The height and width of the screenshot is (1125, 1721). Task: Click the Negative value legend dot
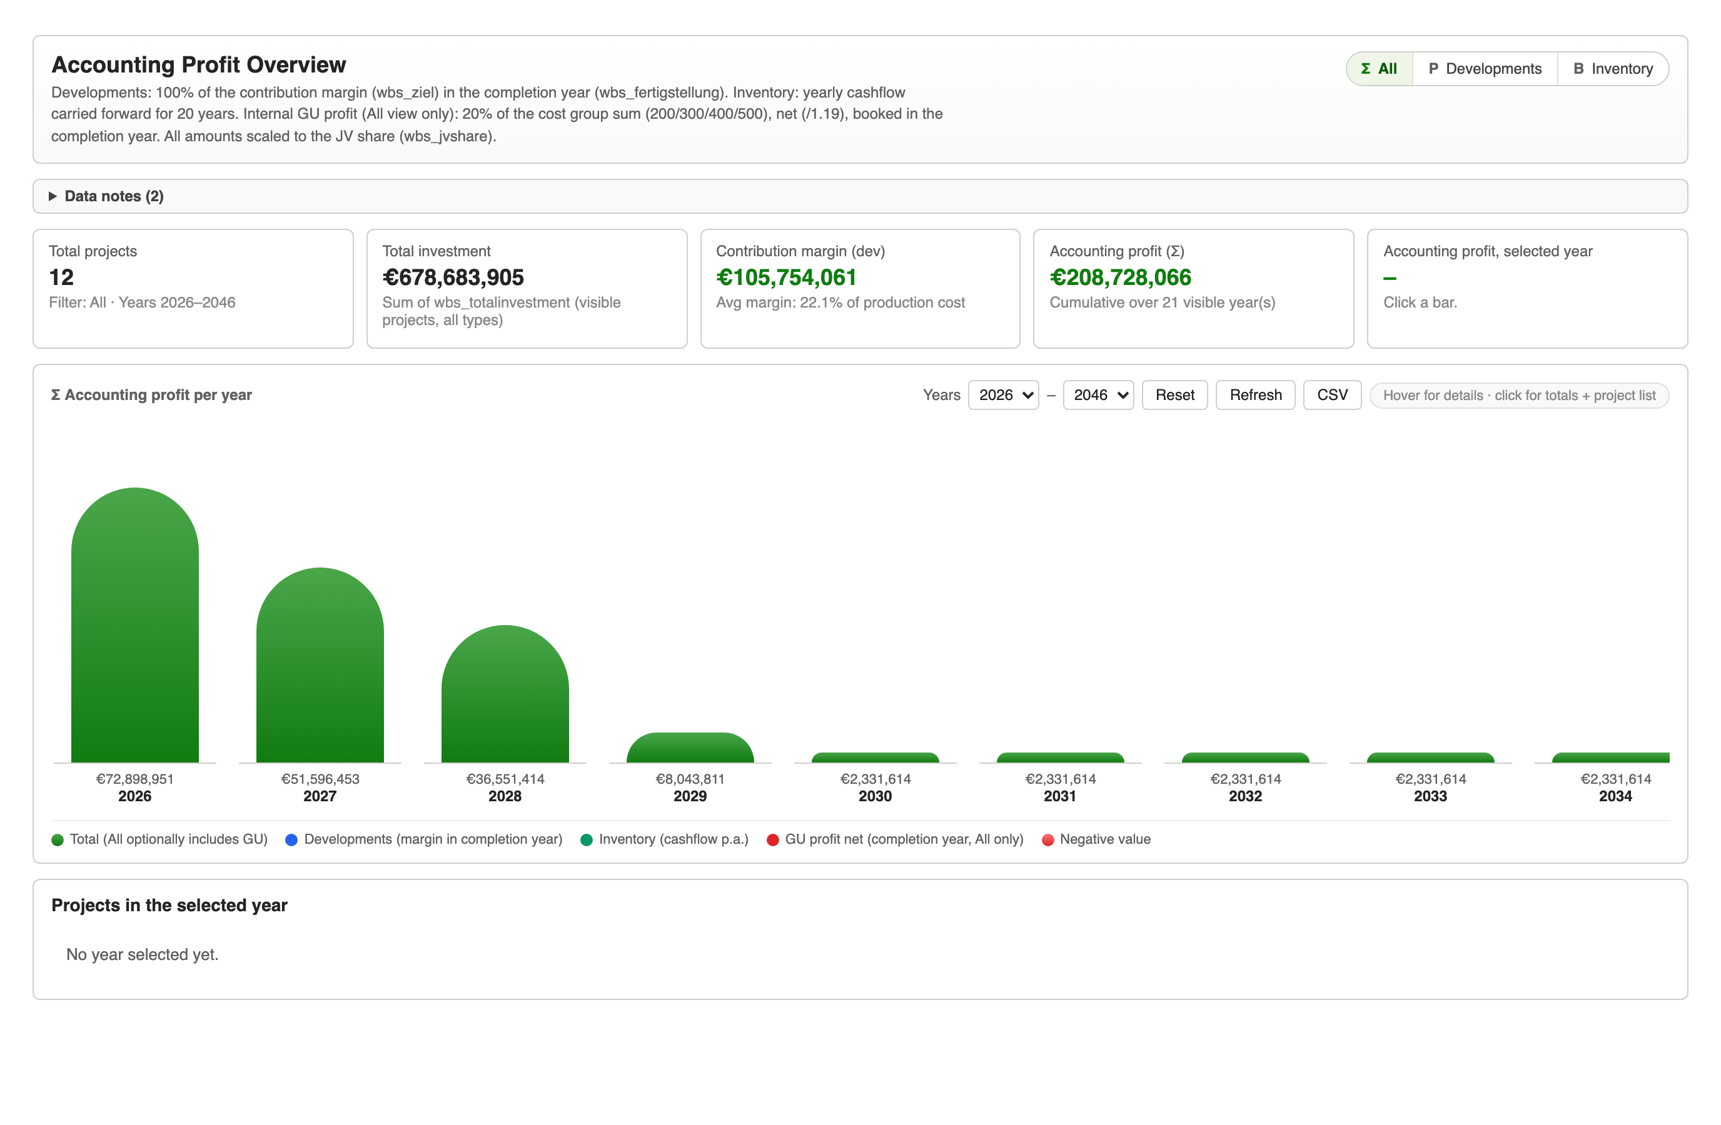[1047, 839]
